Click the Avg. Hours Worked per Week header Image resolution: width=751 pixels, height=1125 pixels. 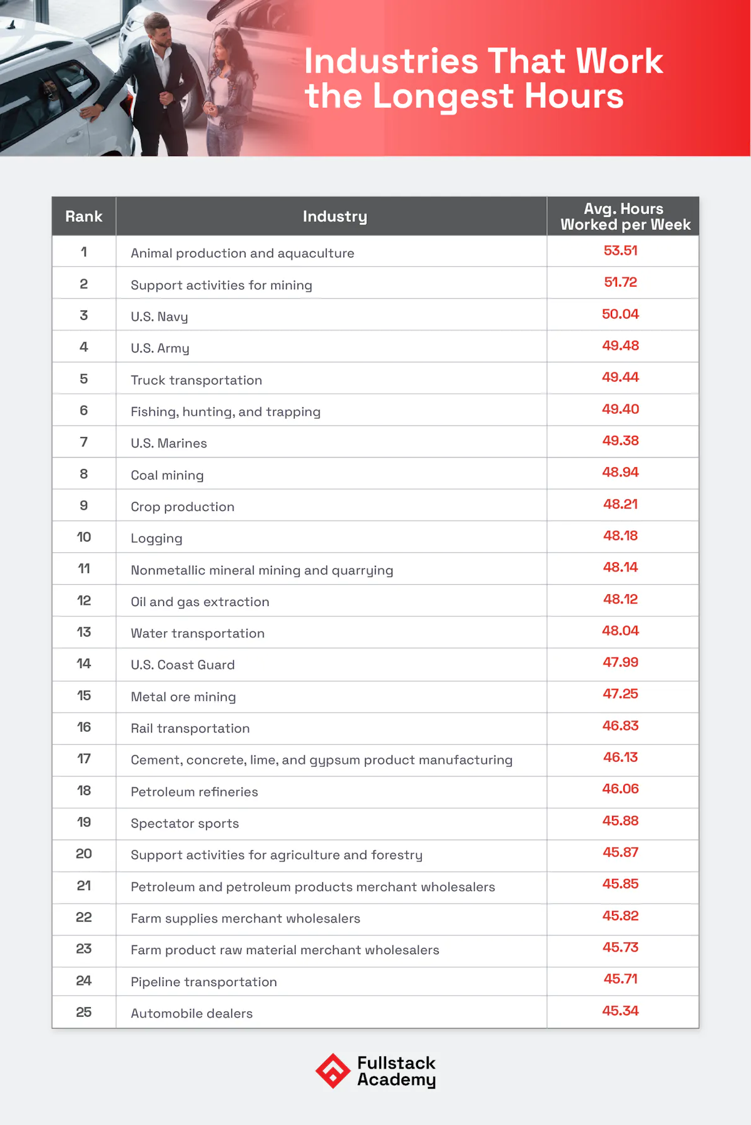click(x=625, y=217)
